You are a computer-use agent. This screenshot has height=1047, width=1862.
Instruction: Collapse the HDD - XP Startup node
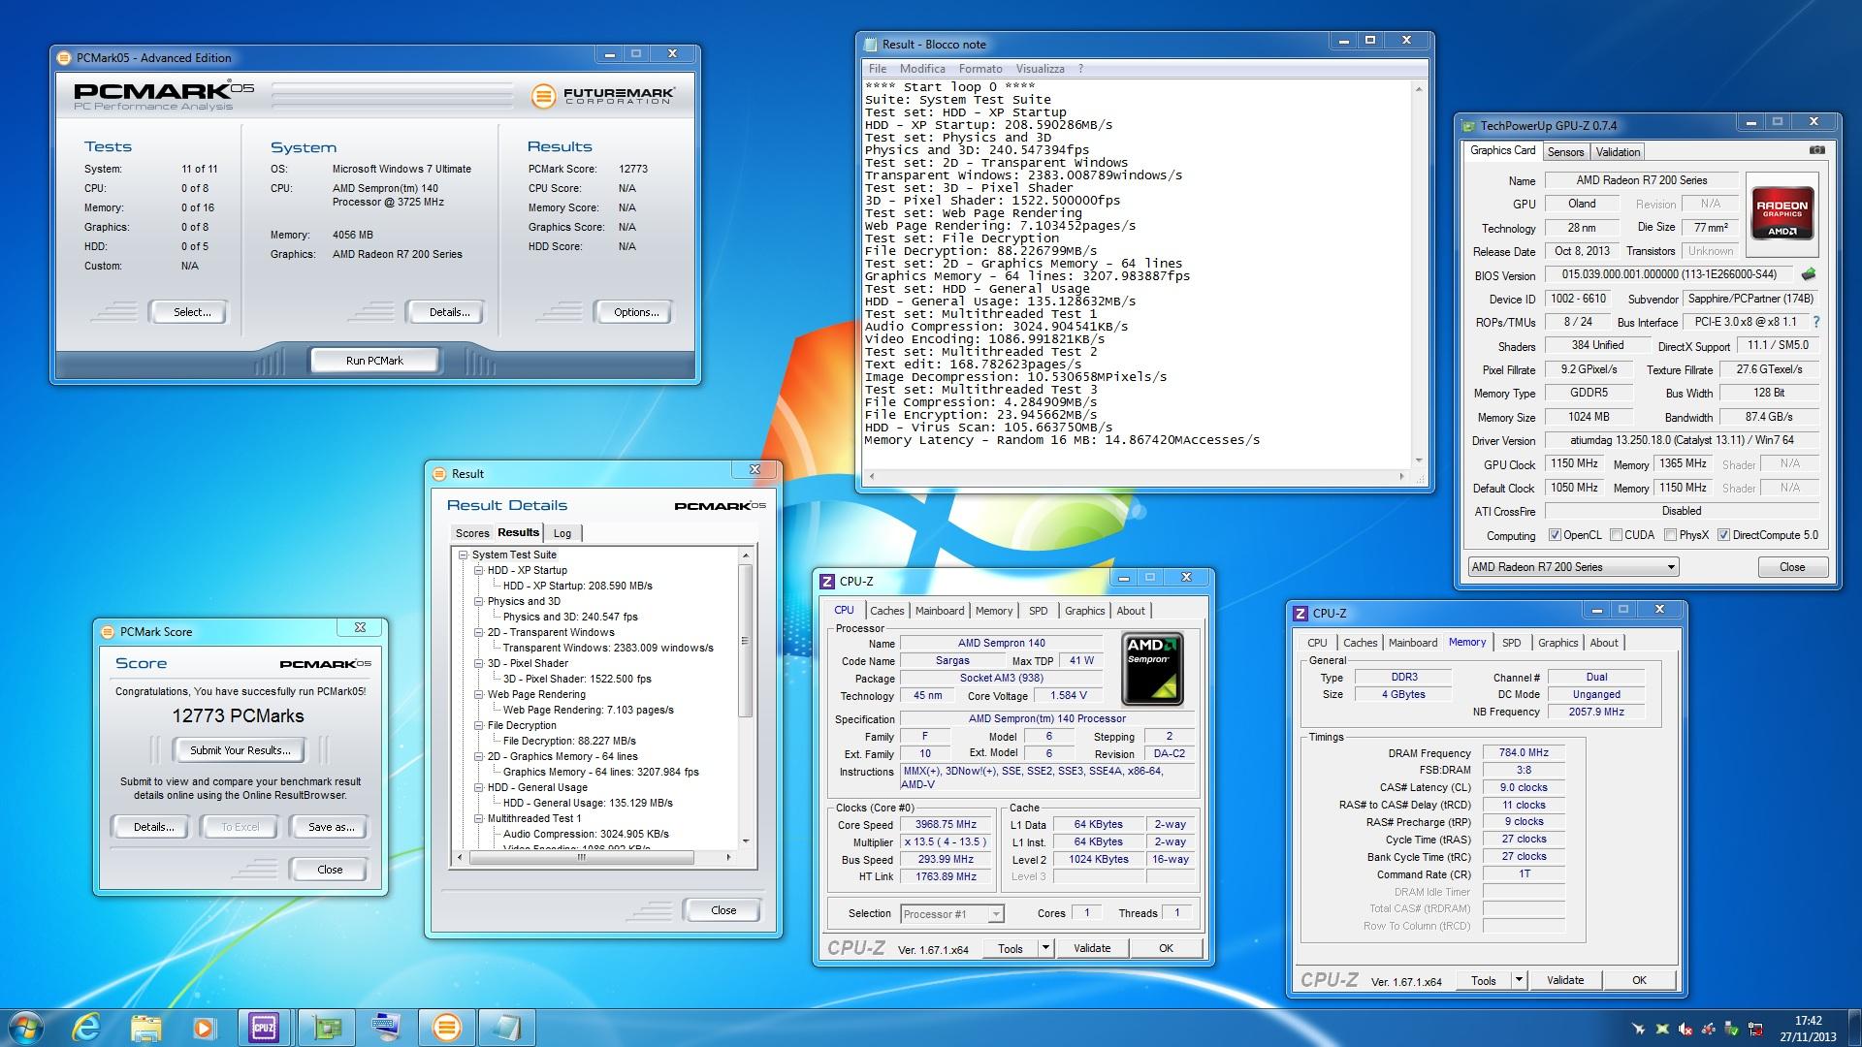pyautogui.click(x=479, y=571)
